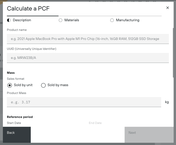Image resolution: width=176 pixels, height=145 pixels.
Task: Switch to the Description step label
Action: [x=22, y=20]
